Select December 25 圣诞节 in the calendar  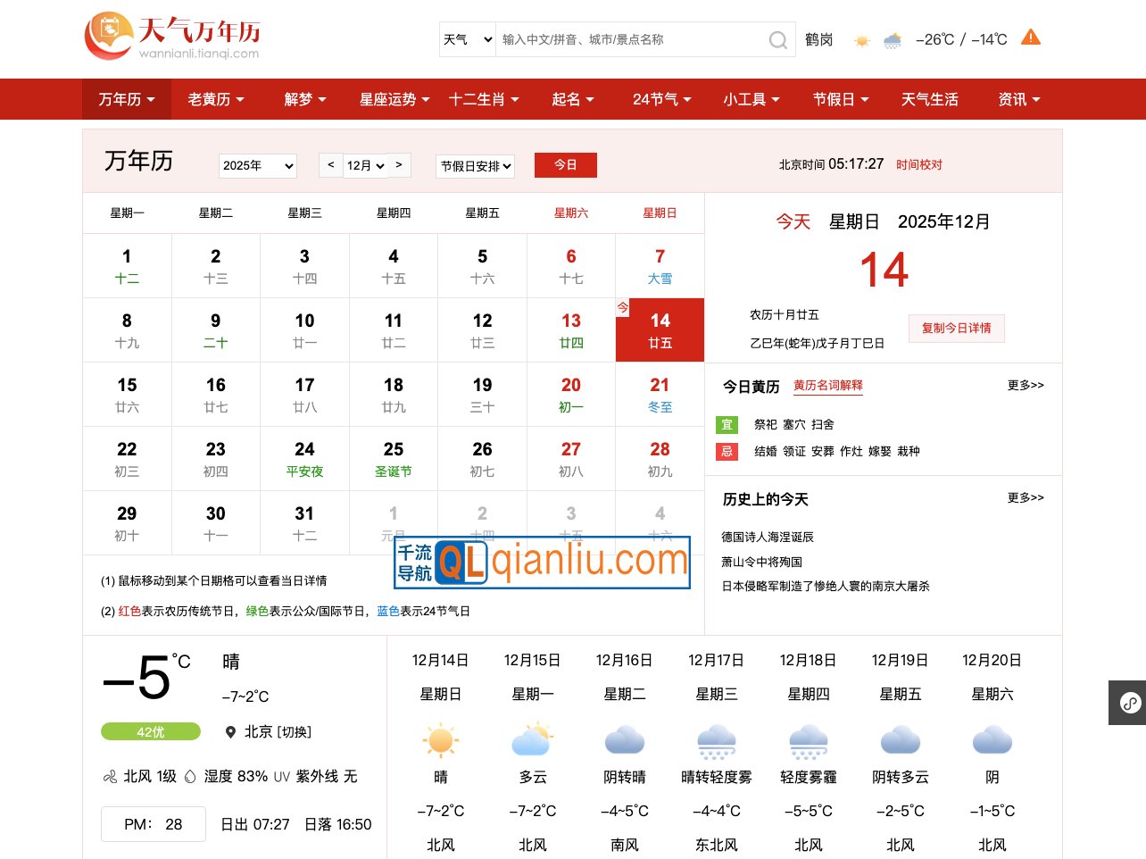(x=394, y=459)
